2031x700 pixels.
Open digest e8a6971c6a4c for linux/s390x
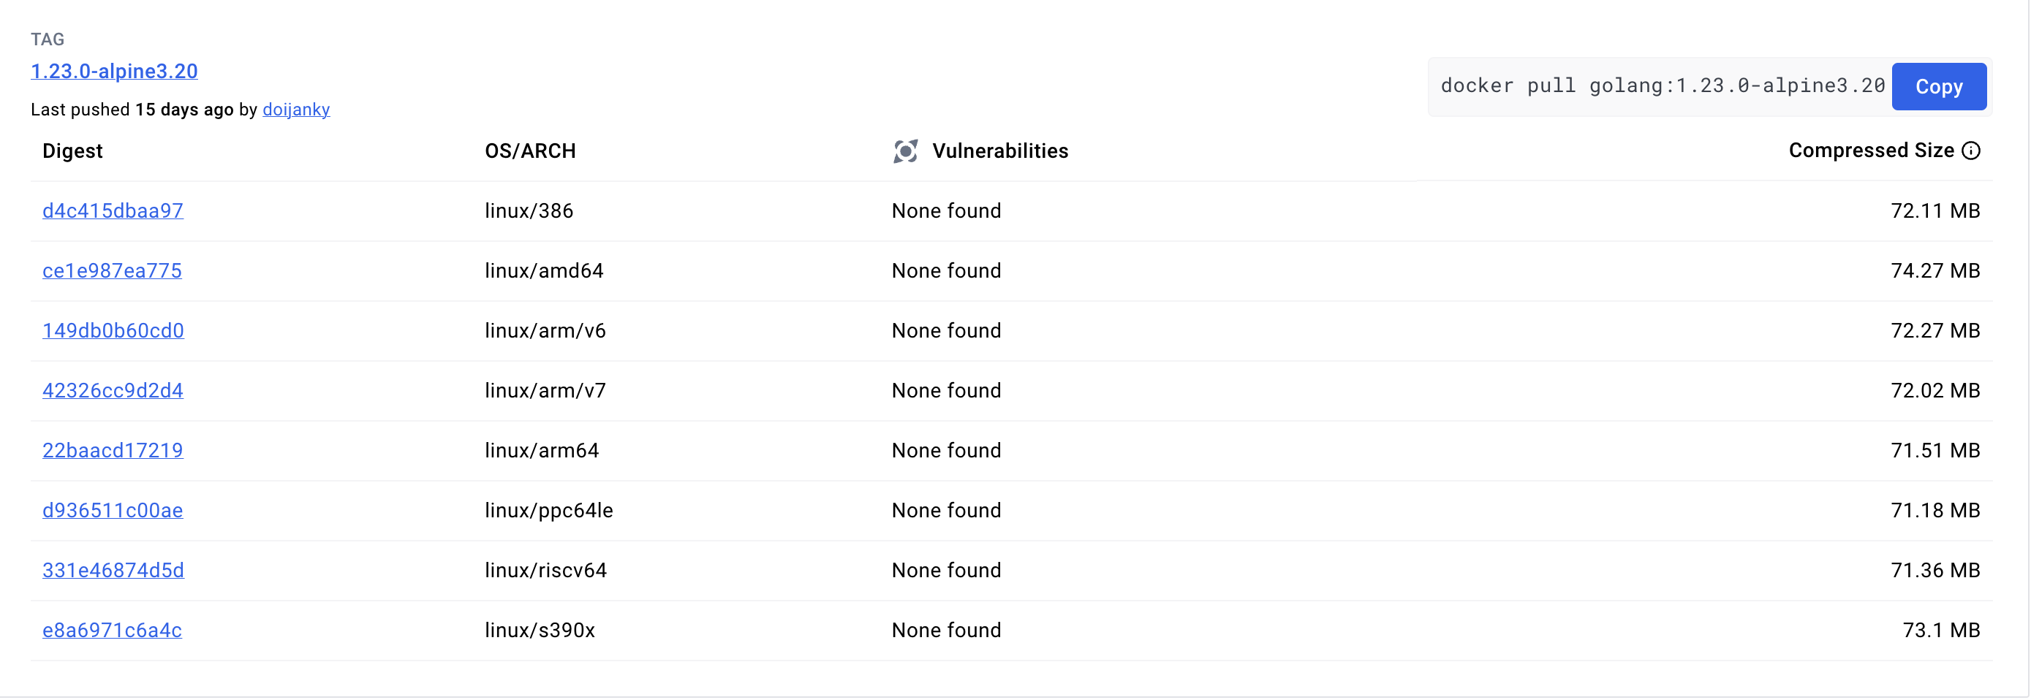tap(112, 630)
